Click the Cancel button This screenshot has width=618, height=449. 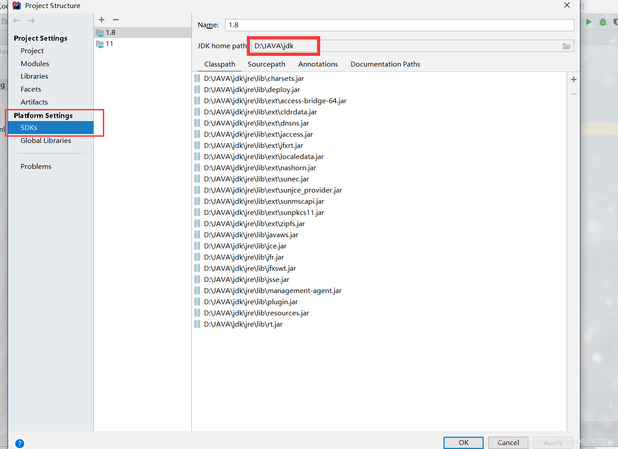click(x=508, y=442)
